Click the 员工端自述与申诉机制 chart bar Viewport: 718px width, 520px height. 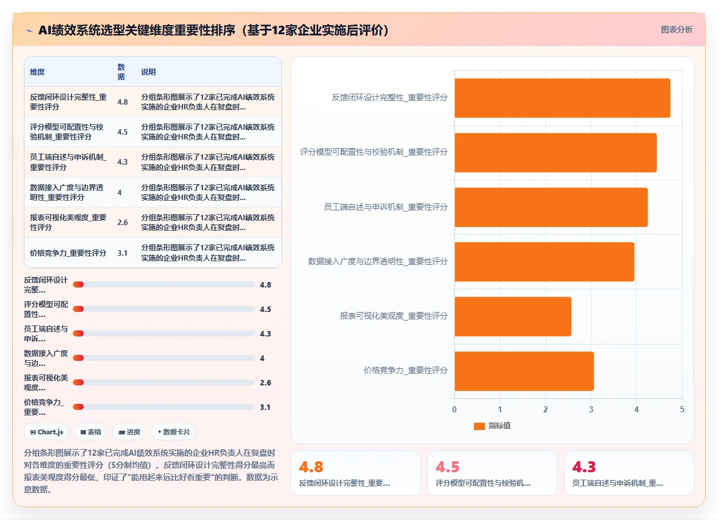pos(551,207)
